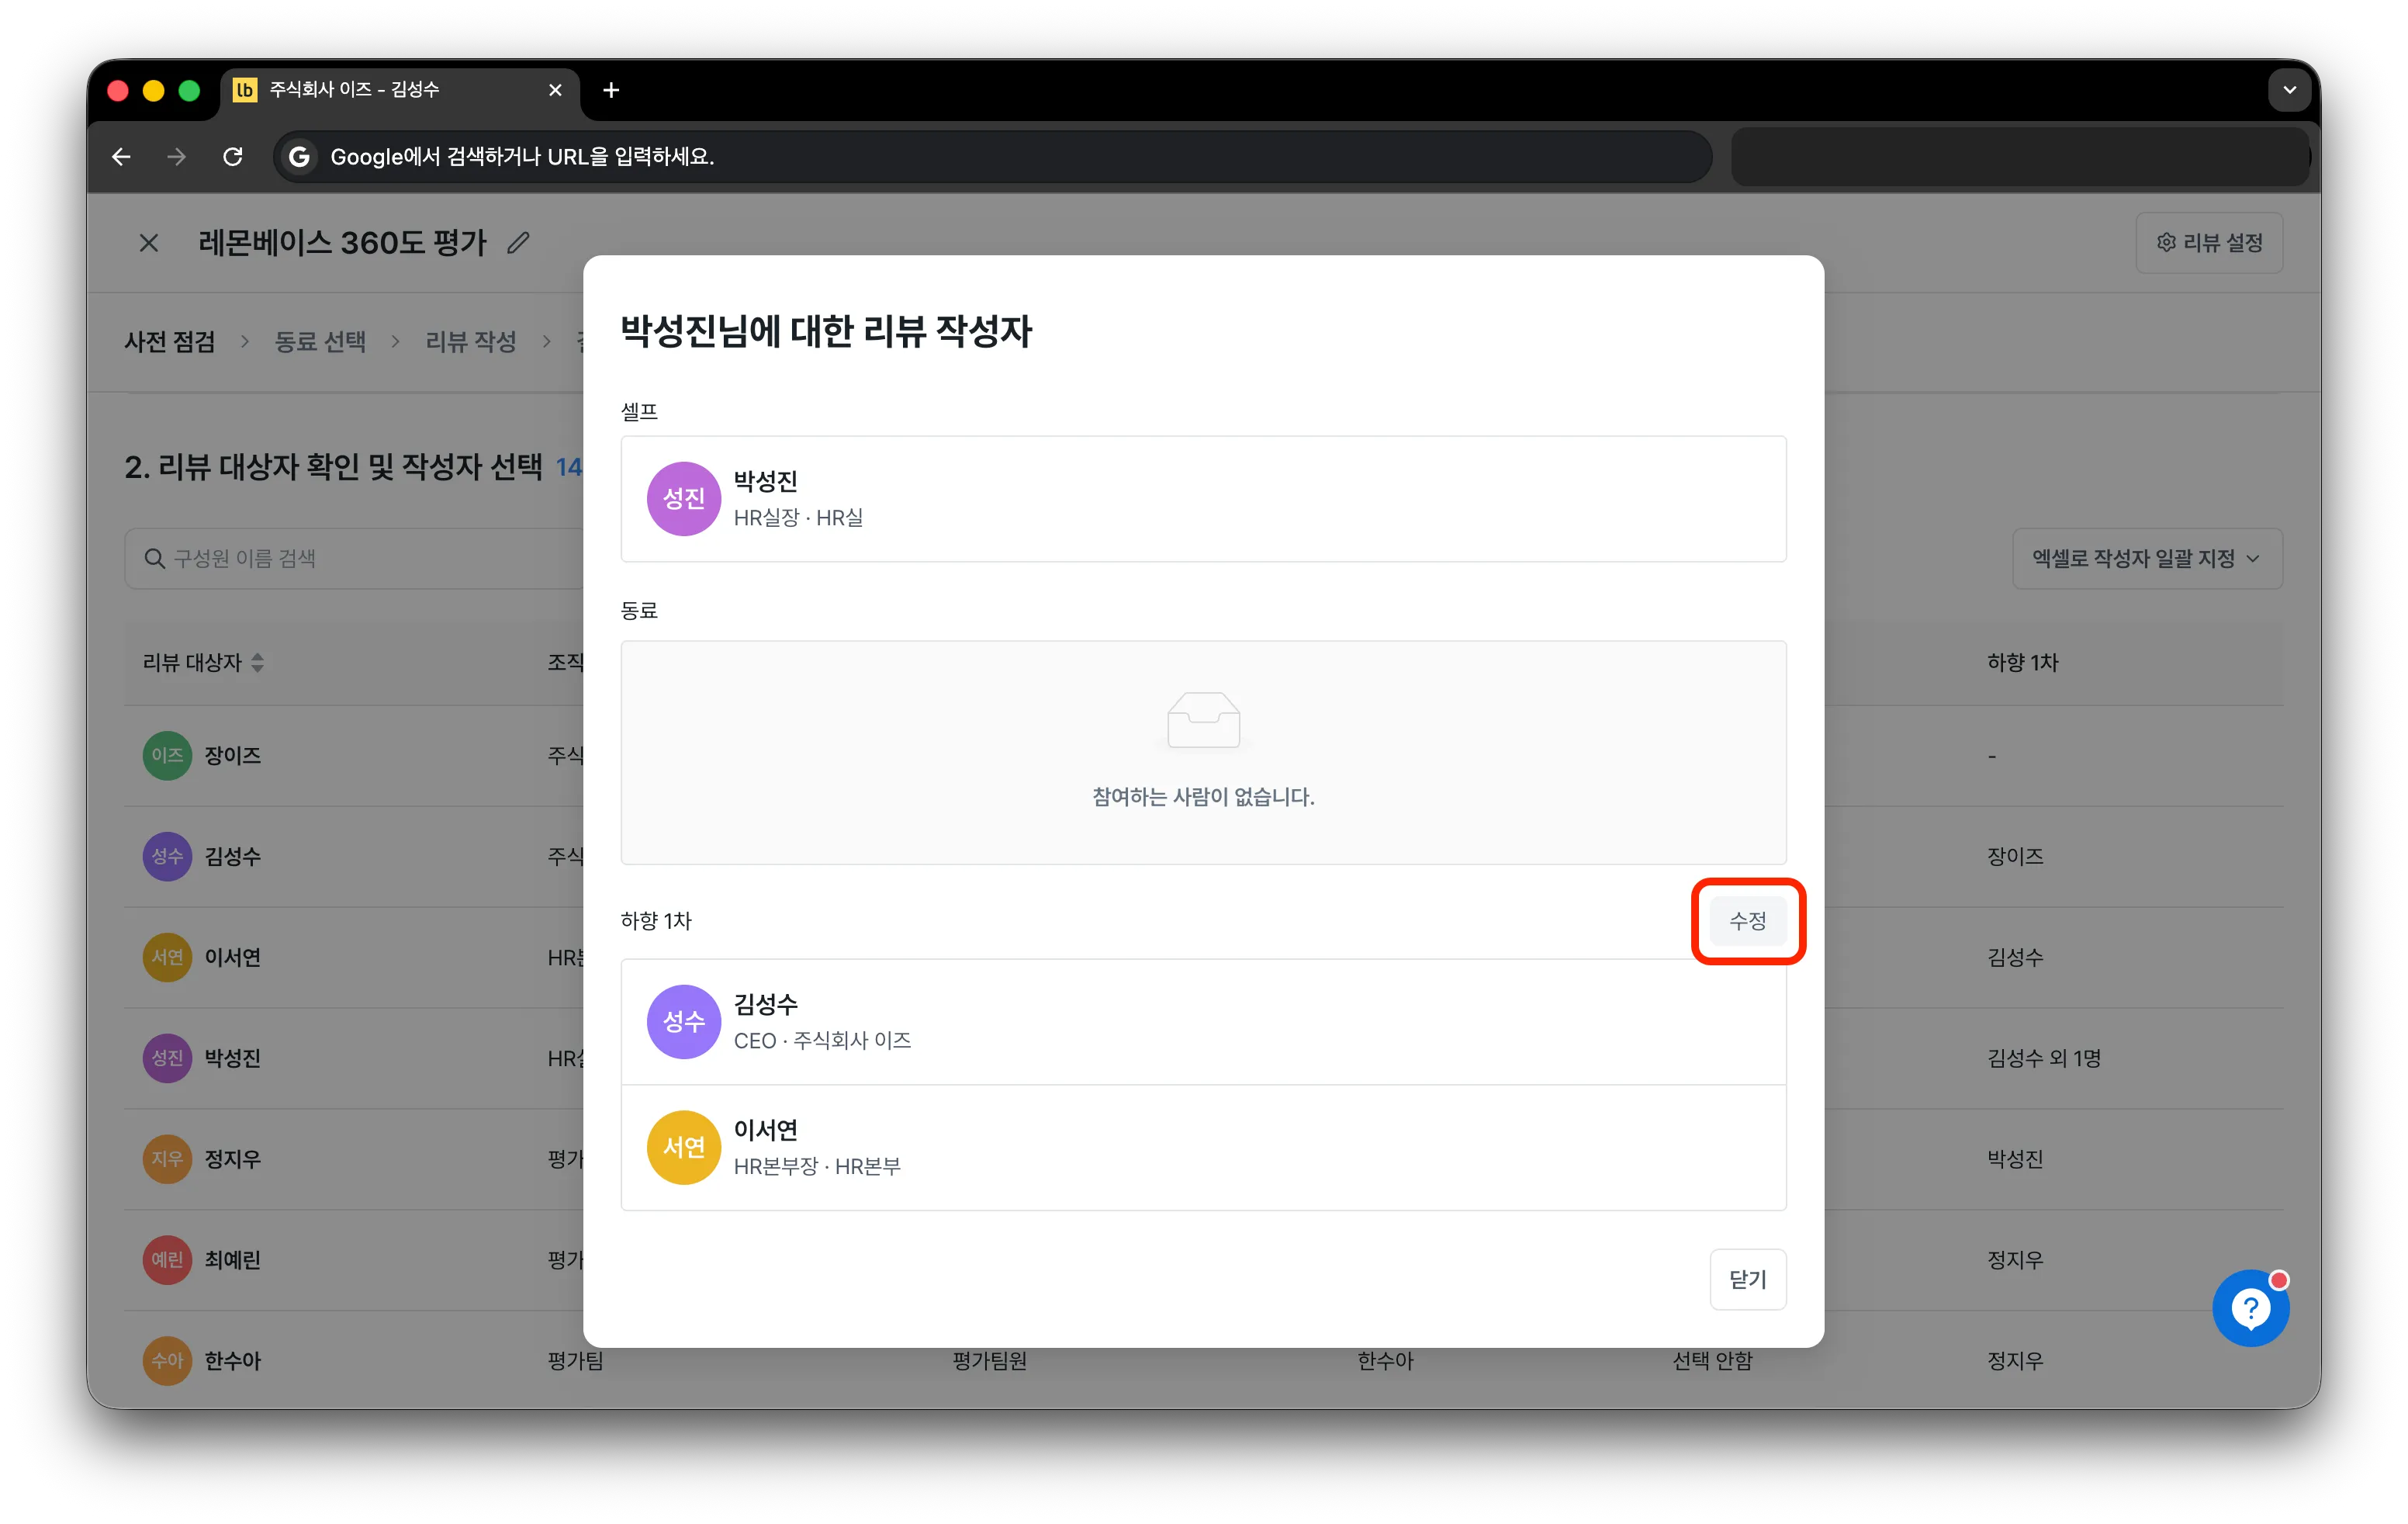Image resolution: width=2408 pixels, height=1524 pixels.
Task: Click the 수정 button for 하향 1차
Action: click(x=1747, y=920)
